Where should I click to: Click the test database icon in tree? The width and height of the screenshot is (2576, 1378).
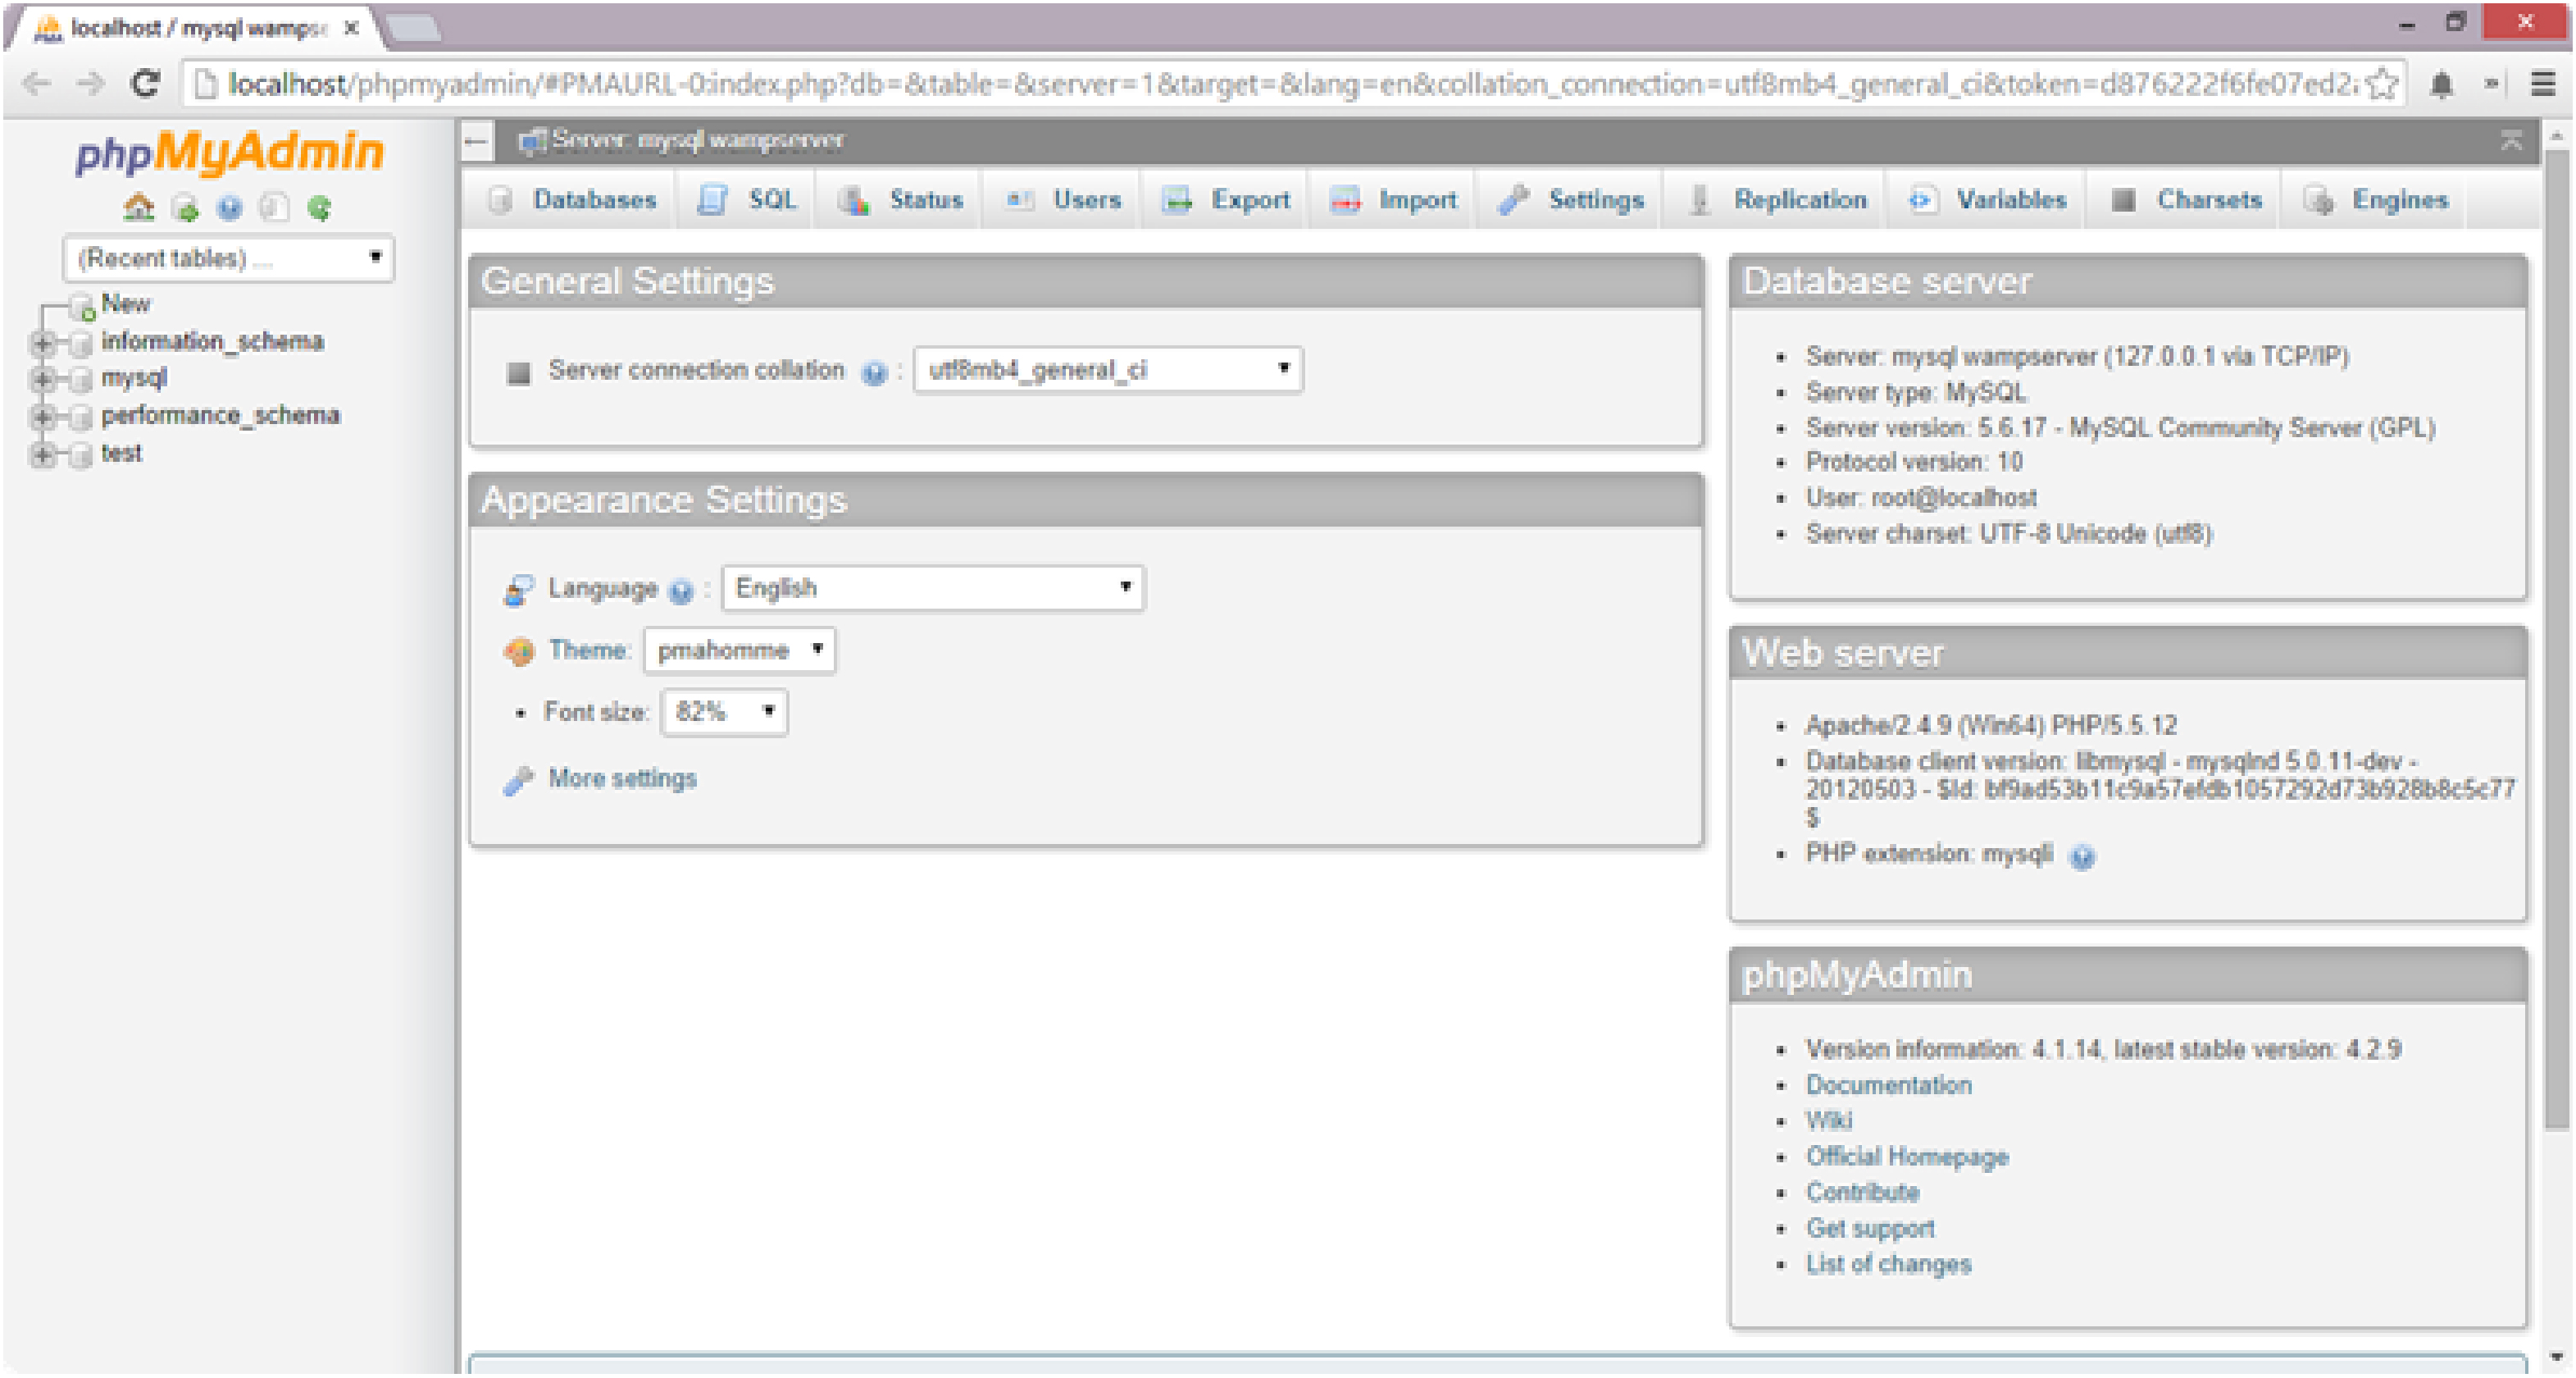coord(83,455)
